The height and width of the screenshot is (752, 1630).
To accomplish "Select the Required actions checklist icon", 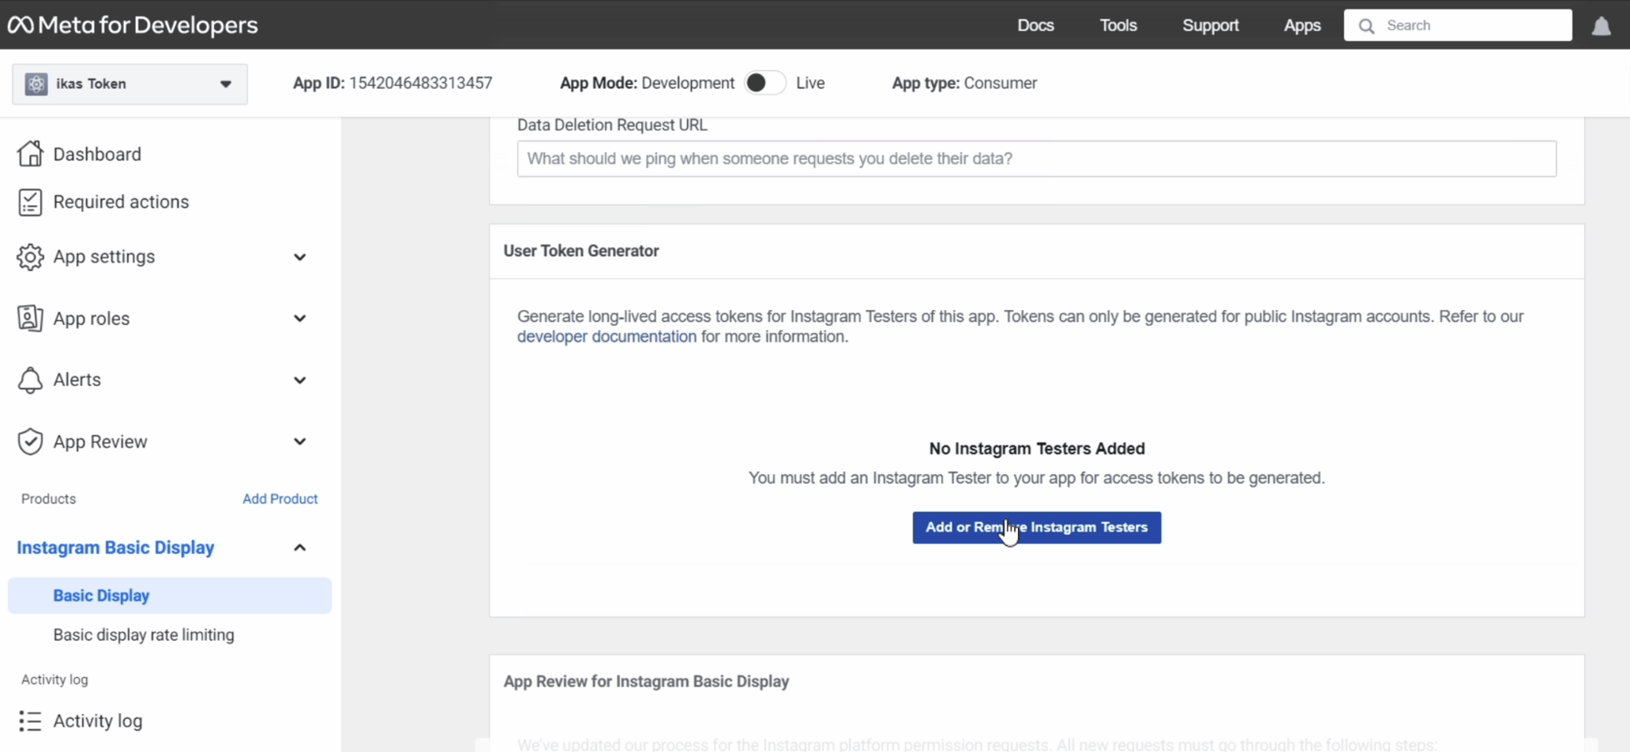I will pyautogui.click(x=29, y=201).
